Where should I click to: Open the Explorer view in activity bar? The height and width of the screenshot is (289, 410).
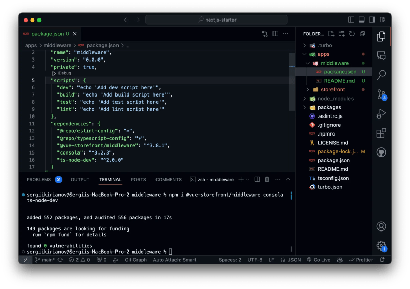point(381,36)
